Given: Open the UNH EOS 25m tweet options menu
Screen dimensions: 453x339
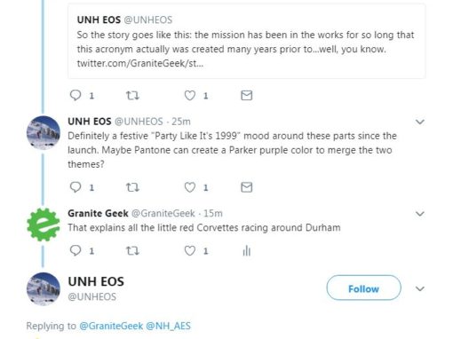Looking at the screenshot, I should pyautogui.click(x=420, y=122).
